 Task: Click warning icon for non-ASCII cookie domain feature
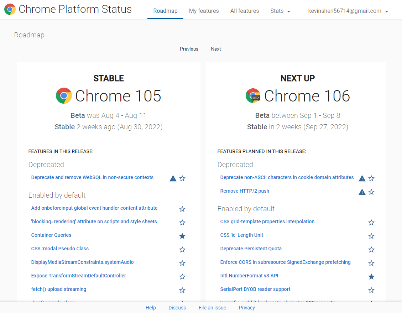coord(362,178)
